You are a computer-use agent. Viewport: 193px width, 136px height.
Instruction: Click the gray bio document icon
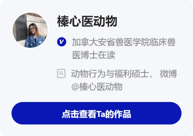click(x=61, y=73)
